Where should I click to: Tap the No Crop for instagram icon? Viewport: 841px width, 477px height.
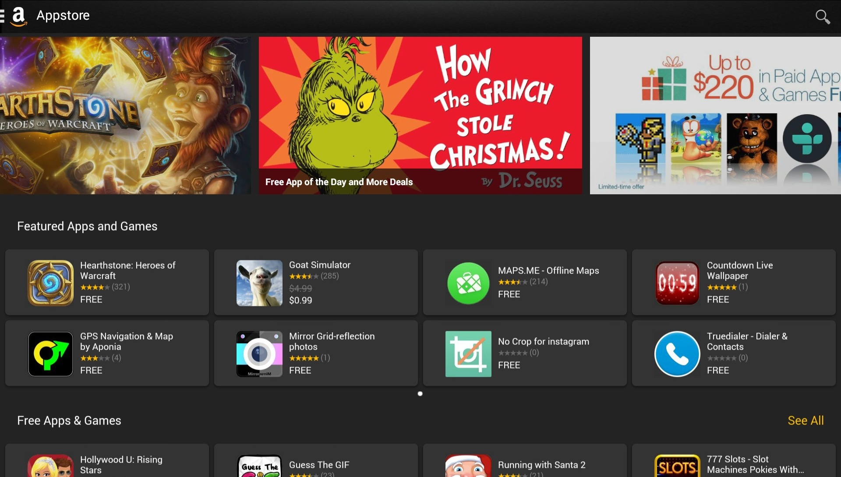pos(468,354)
